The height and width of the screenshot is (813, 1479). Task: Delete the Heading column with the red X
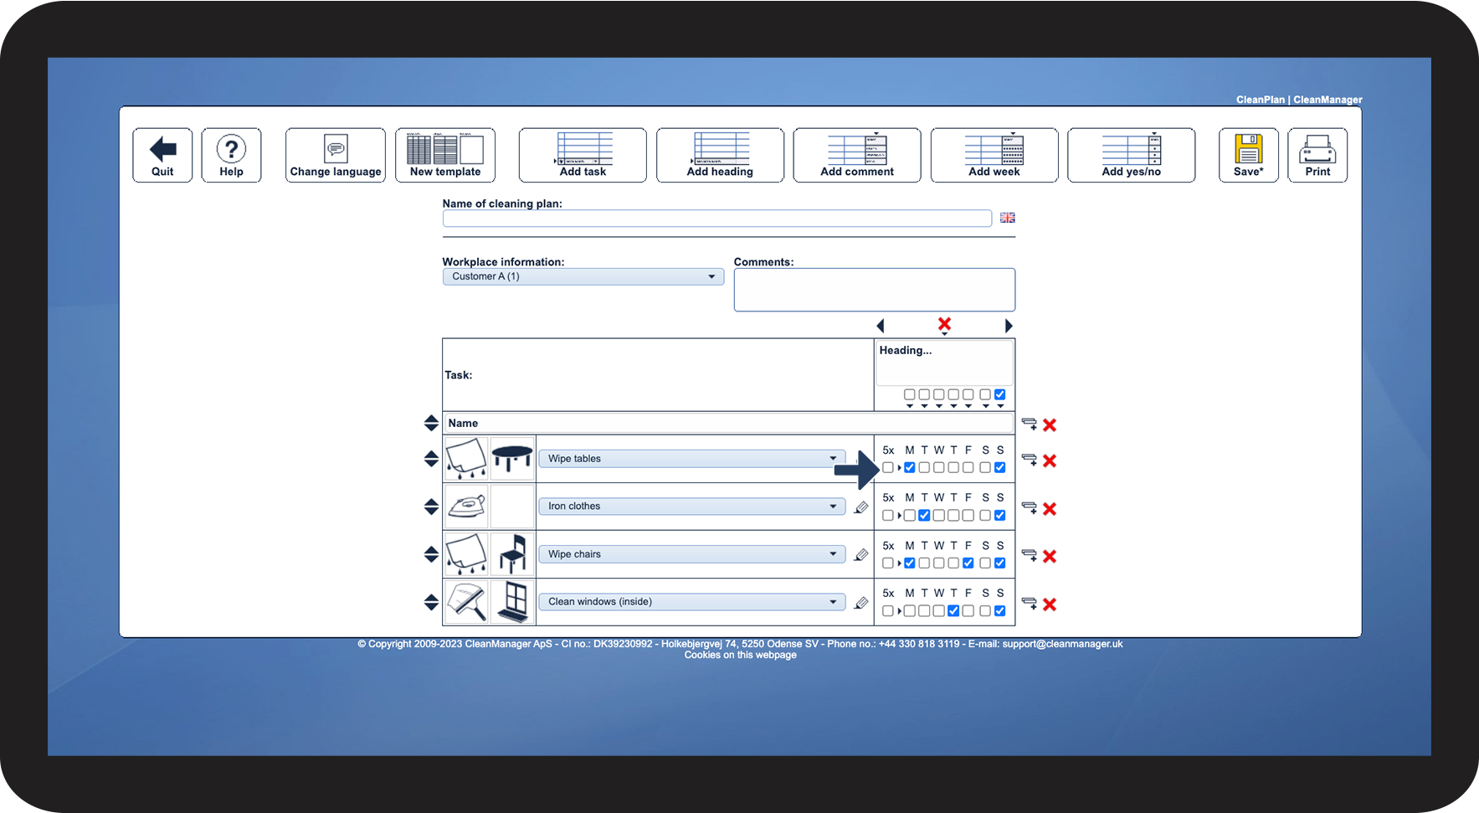pyautogui.click(x=944, y=324)
